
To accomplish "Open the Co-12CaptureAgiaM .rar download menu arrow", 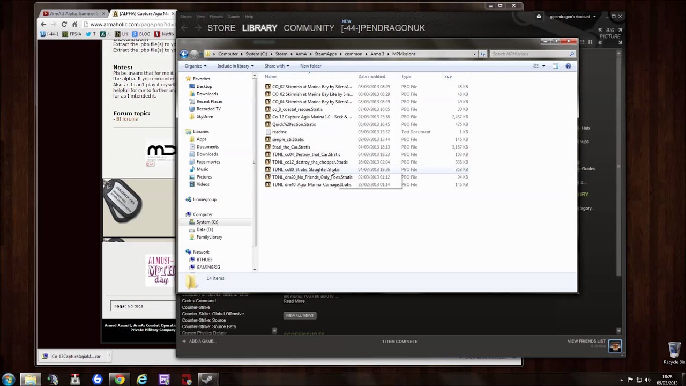I will coord(109,356).
